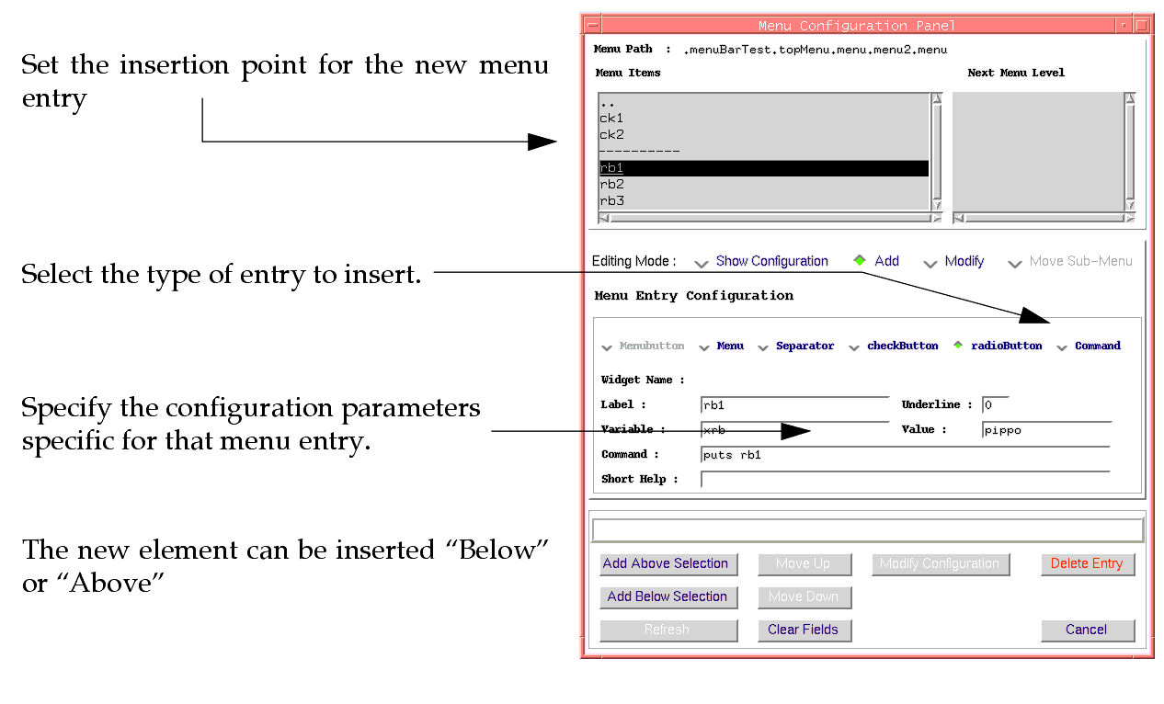Screen dimensions: 1164x704
Task: Open the window menu in the title bar
Action: click(x=593, y=26)
